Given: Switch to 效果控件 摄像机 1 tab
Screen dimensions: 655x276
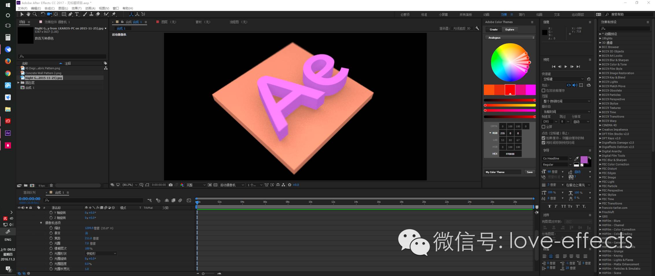Looking at the screenshot, I should point(57,22).
